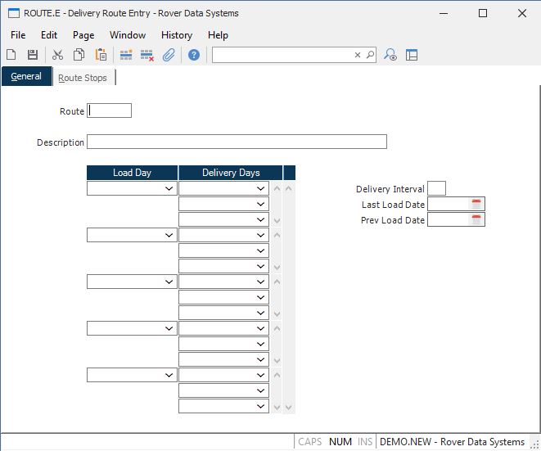Click the Cut scissors icon

[57, 55]
